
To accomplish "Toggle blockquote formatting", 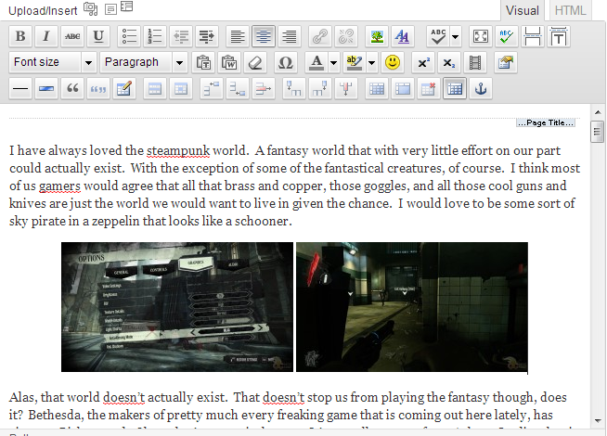I will pos(72,89).
